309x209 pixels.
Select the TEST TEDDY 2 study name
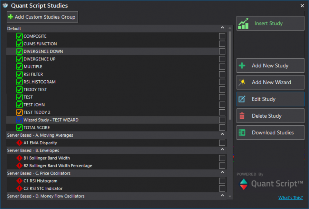coord(37,112)
